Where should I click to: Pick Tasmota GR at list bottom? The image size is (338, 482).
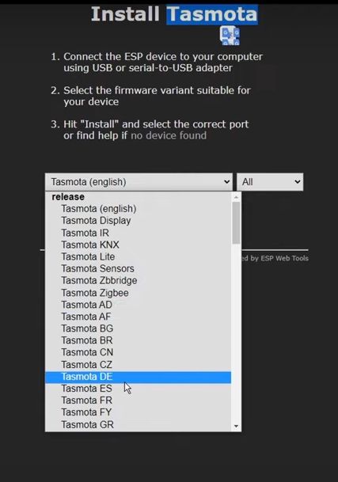(138, 424)
